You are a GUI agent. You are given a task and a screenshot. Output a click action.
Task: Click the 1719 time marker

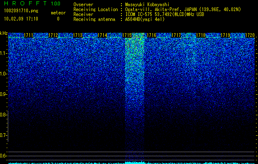(225, 35)
